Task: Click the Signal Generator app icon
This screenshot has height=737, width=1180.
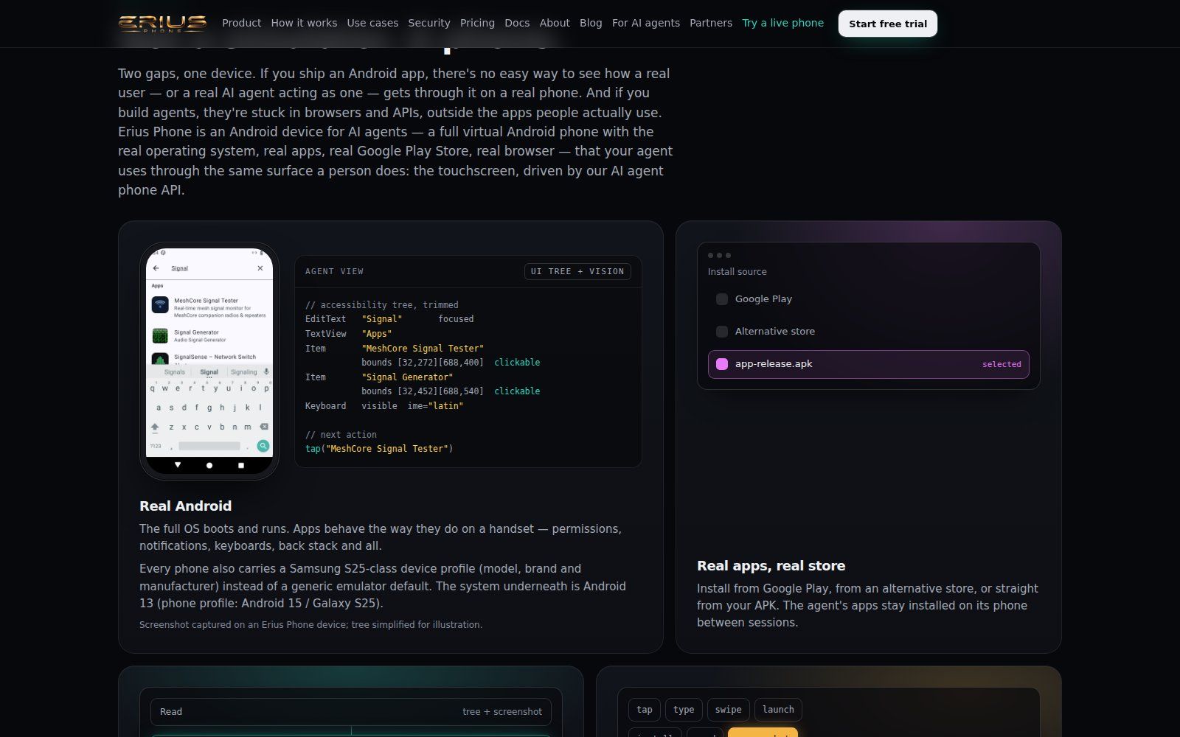Action: point(160,336)
